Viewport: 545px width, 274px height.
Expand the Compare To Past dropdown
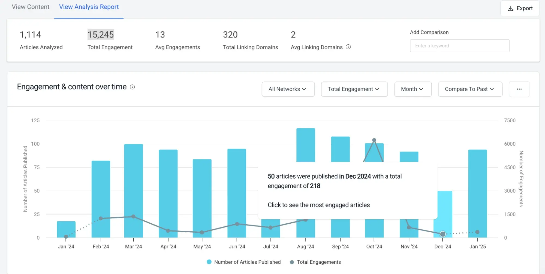470,89
